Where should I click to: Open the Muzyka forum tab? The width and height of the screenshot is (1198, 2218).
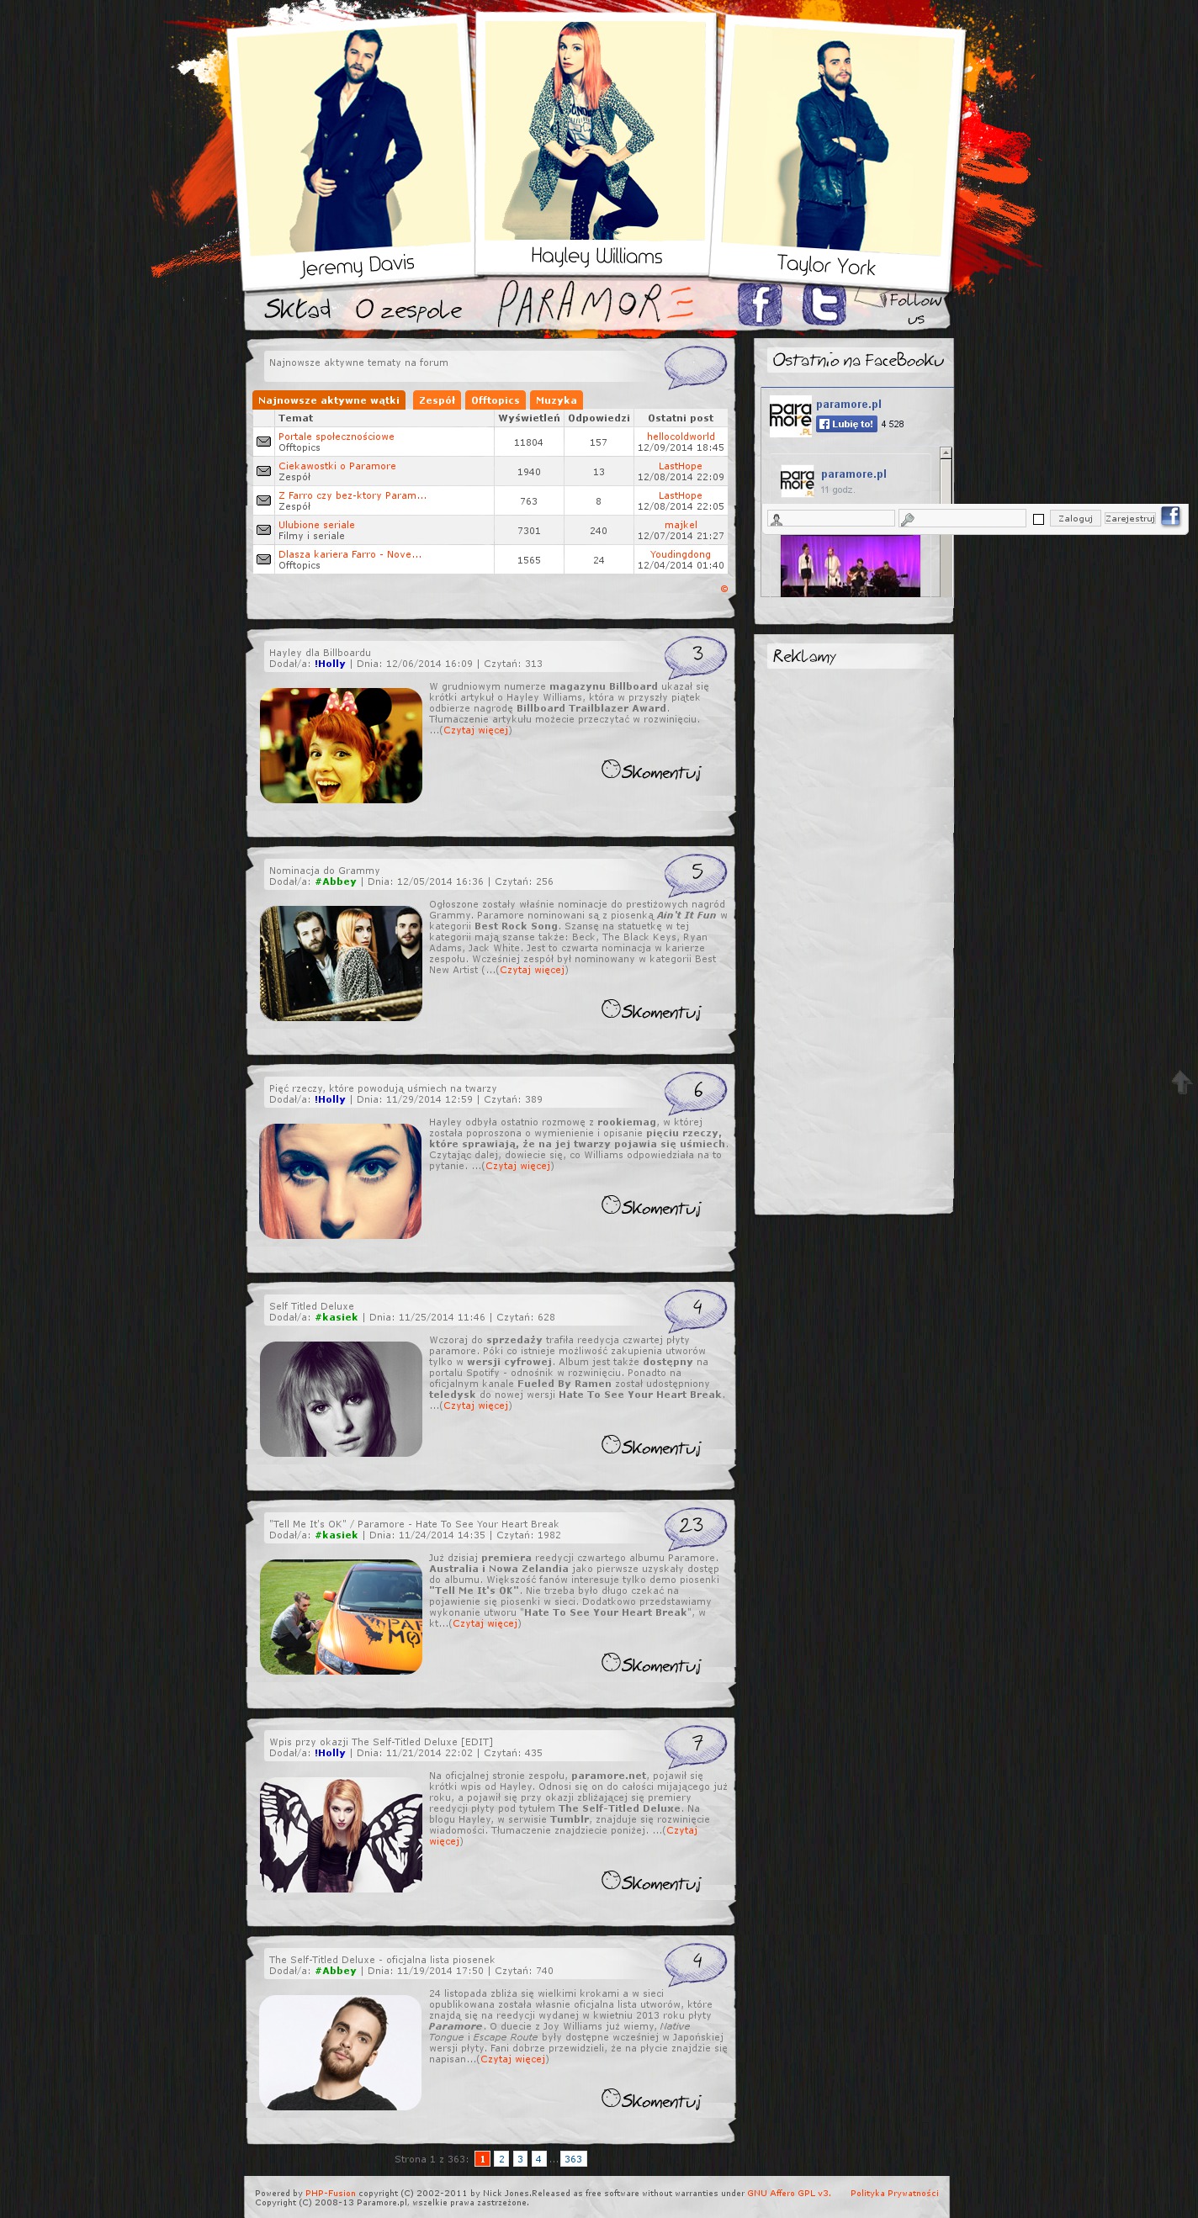click(556, 400)
